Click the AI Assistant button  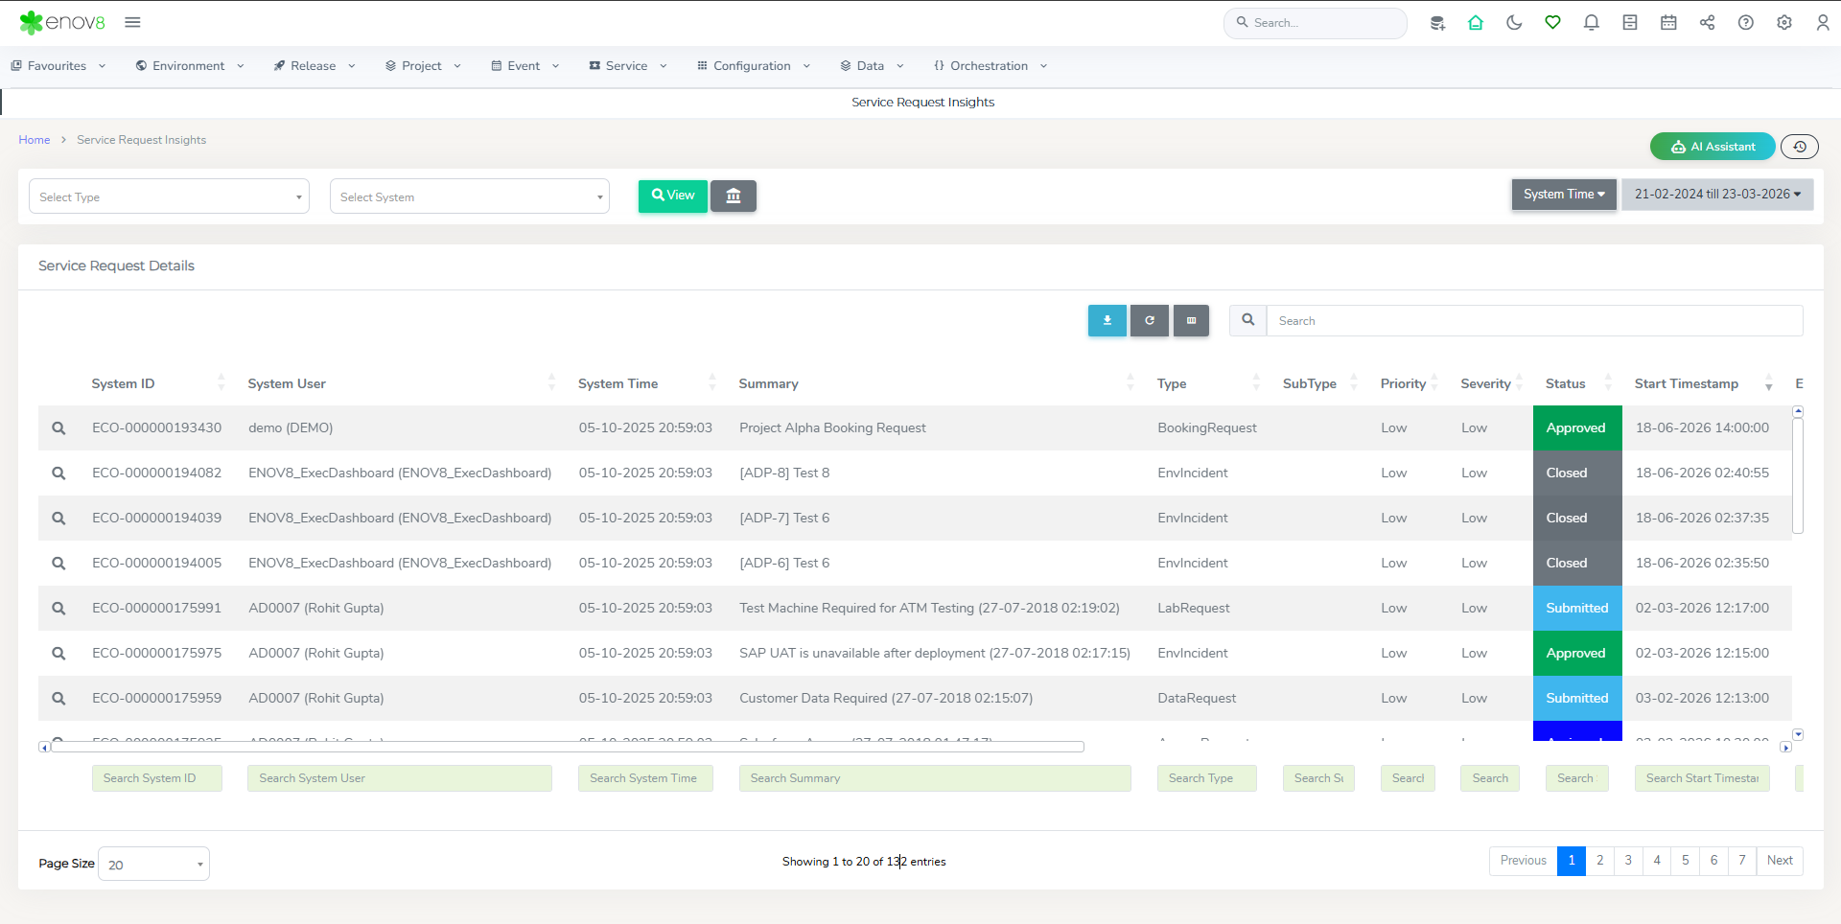(x=1713, y=147)
